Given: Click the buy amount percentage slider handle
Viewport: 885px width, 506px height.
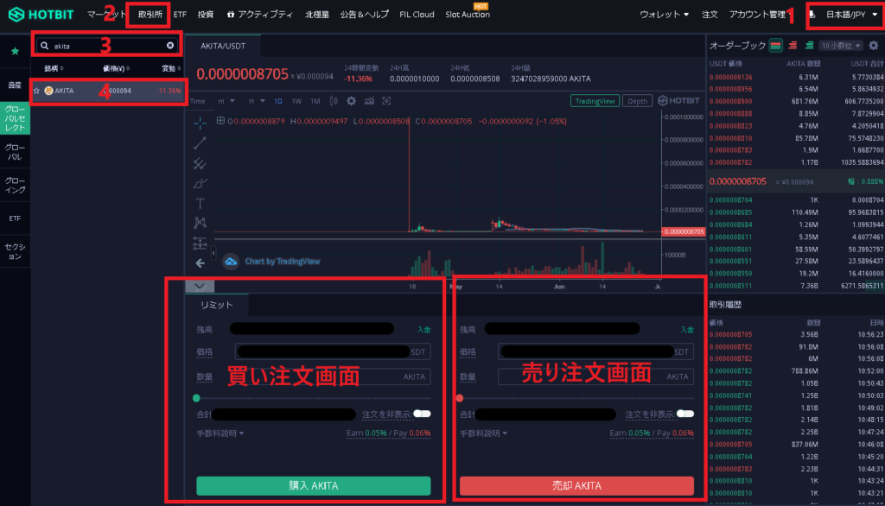Looking at the screenshot, I should tap(196, 398).
